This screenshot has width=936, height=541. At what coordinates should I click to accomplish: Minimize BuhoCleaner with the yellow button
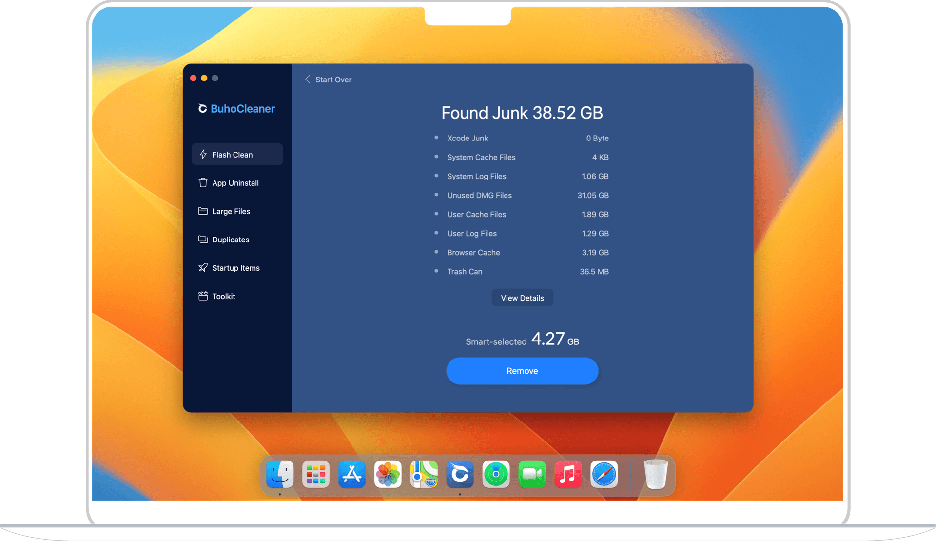(x=204, y=78)
